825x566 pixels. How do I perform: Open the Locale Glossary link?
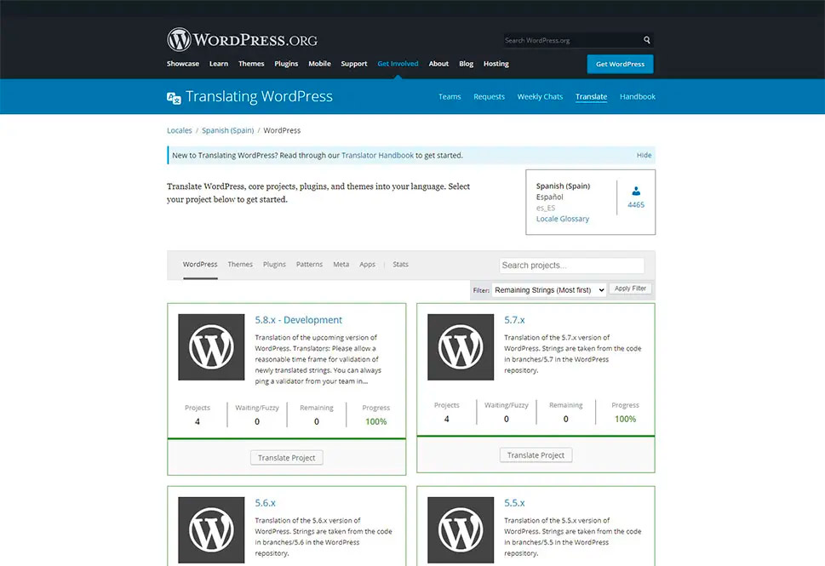click(562, 219)
